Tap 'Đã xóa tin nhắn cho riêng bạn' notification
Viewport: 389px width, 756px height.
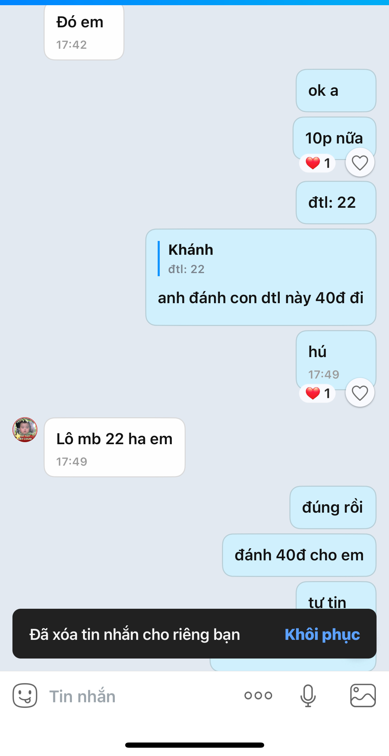pos(135,634)
